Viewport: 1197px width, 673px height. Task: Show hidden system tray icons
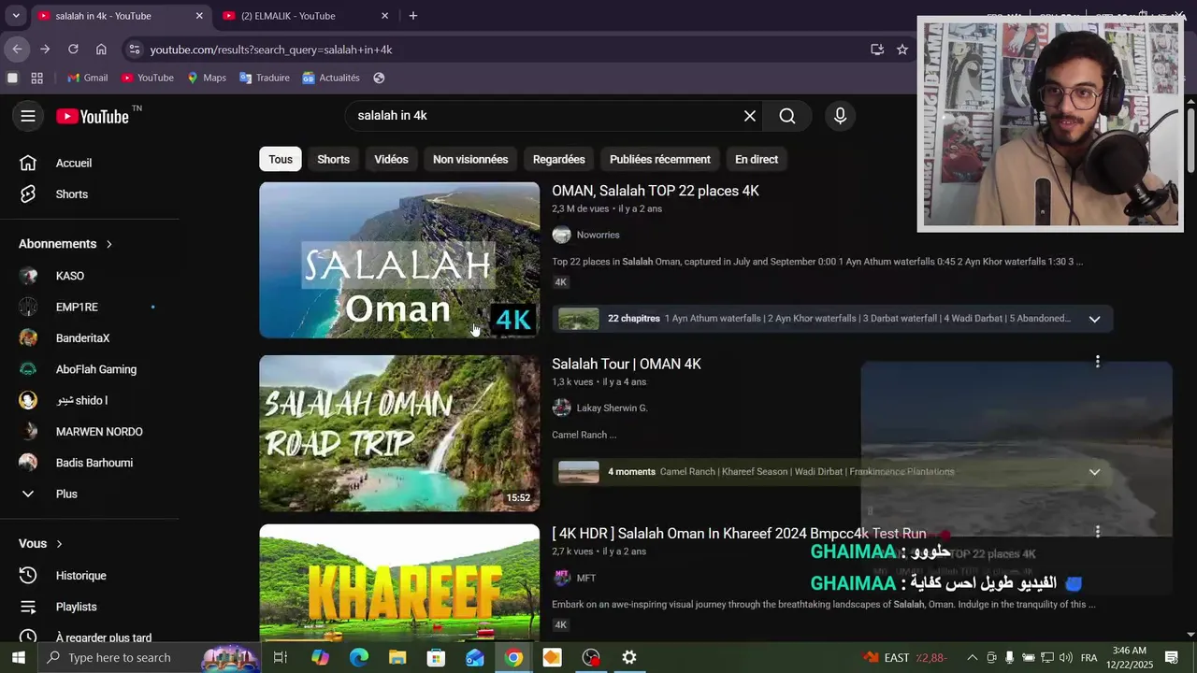(x=972, y=657)
